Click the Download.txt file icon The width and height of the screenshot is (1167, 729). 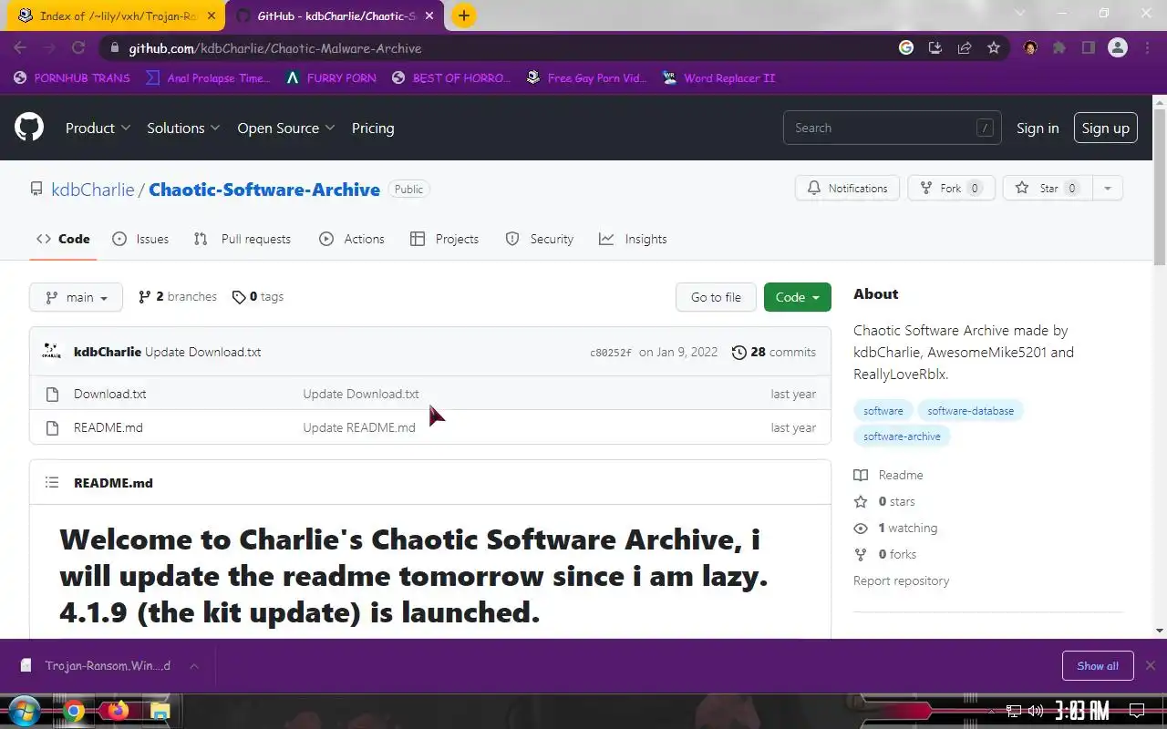tap(52, 394)
